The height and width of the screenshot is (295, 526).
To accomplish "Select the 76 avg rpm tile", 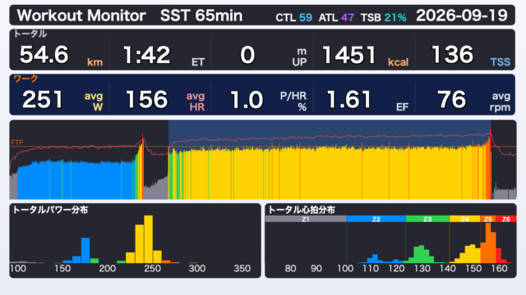I will [466, 99].
